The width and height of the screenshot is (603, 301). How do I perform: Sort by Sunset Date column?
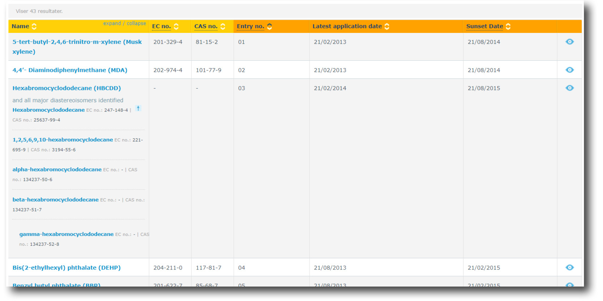[508, 26]
